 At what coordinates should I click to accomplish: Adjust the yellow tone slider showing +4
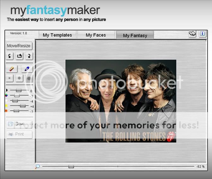[x=23, y=106]
